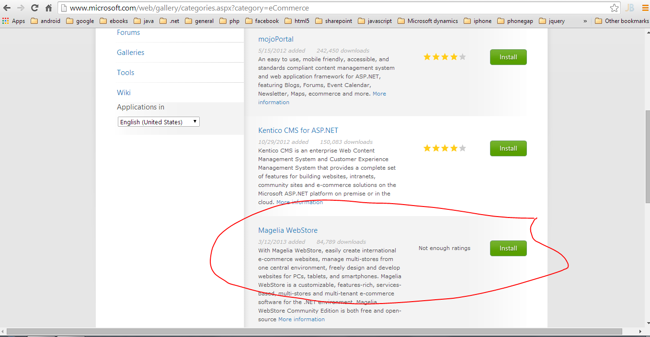Open the Tools sidebar link
Viewport: 650px width, 337px height.
(x=125, y=73)
